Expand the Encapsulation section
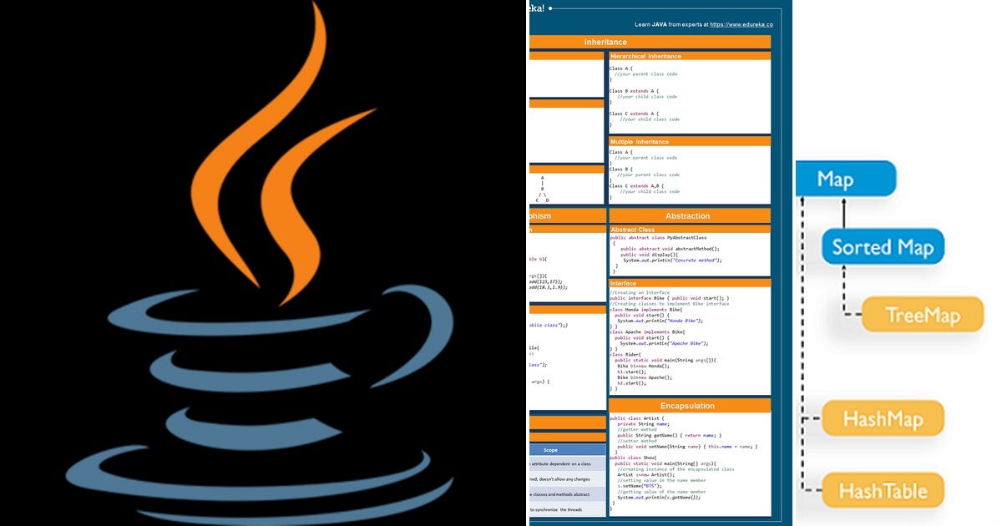Viewport: 1002px width, 526px height. [x=688, y=406]
